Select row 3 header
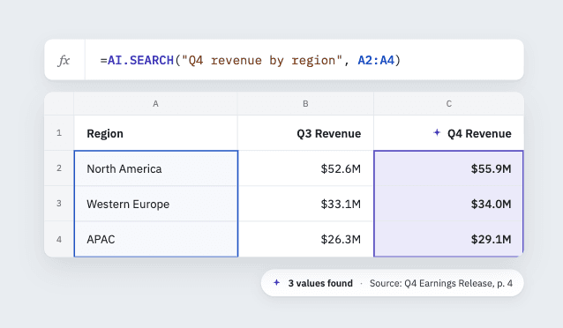563x328 pixels. pyautogui.click(x=59, y=204)
